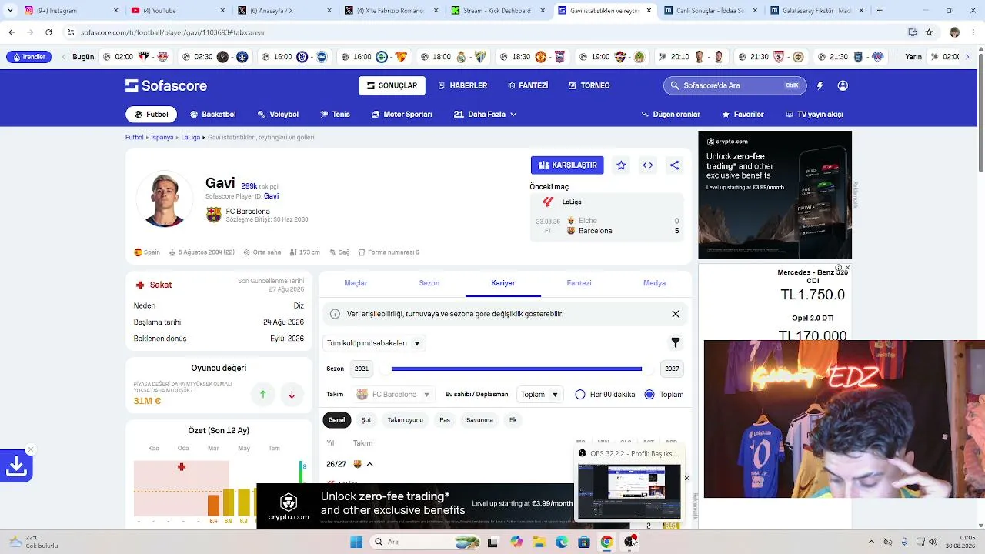Open the TORNEO header menu

click(589, 85)
